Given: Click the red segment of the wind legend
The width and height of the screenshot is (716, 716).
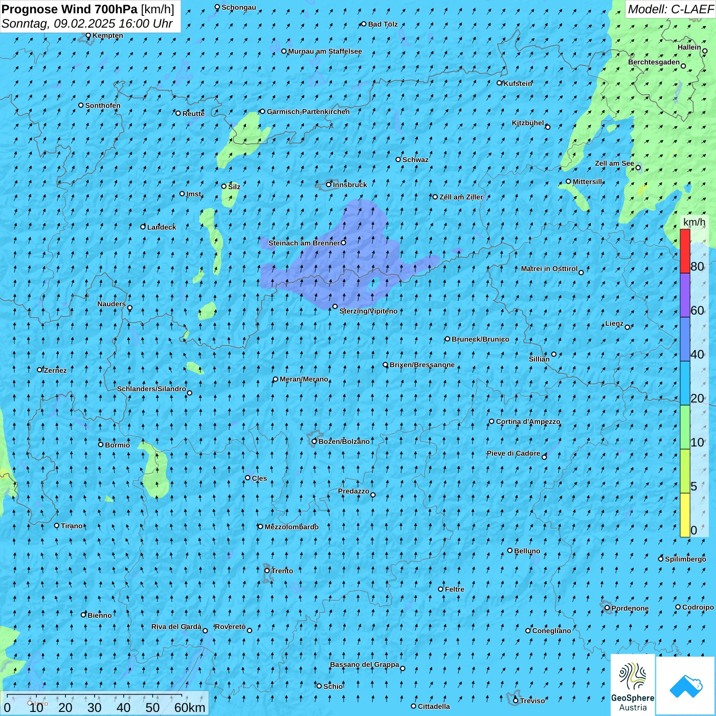Looking at the screenshot, I should click(x=685, y=251).
